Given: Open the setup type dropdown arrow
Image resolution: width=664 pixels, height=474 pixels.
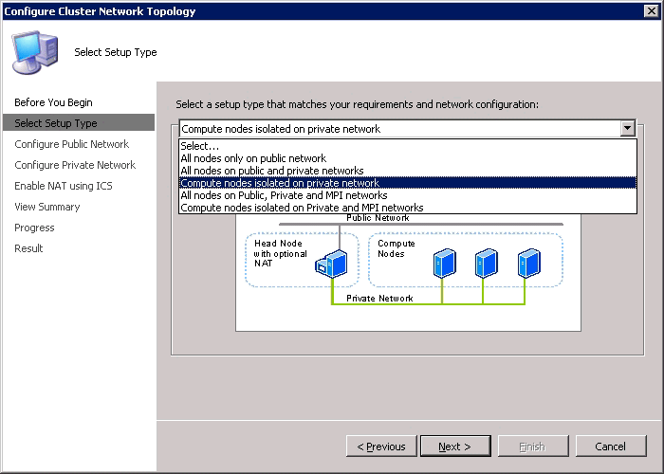Looking at the screenshot, I should (626, 129).
